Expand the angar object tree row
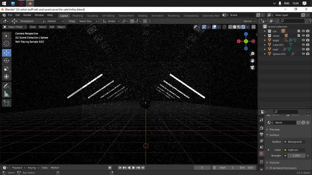Screen dimensions: 312x175 [x=265, y=41]
